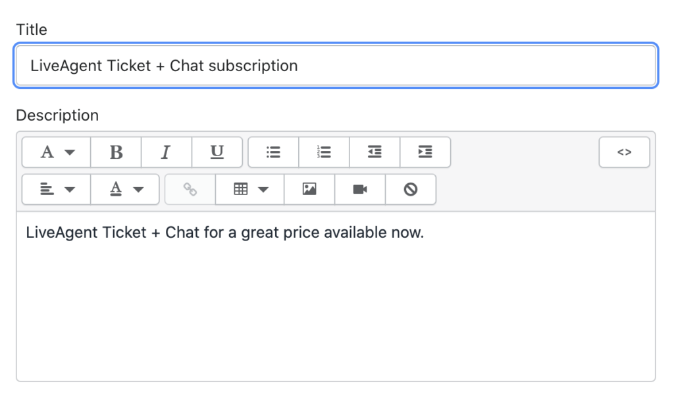Image resolution: width=674 pixels, height=400 pixels.
Task: Click the Description label above the editor
Action: point(57,115)
